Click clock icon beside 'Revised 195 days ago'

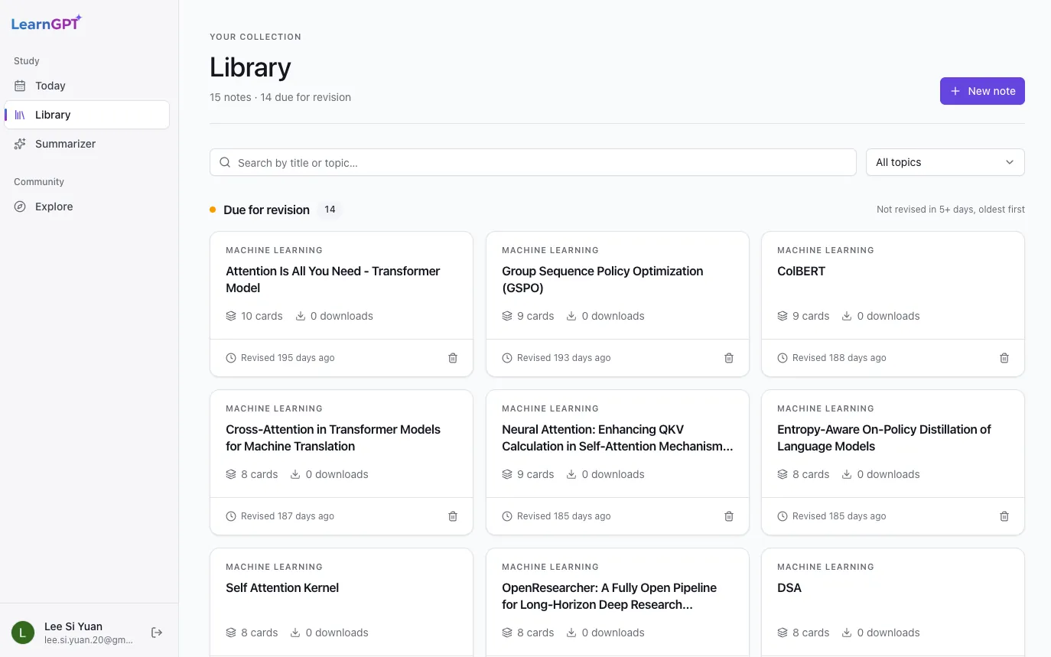(231, 358)
